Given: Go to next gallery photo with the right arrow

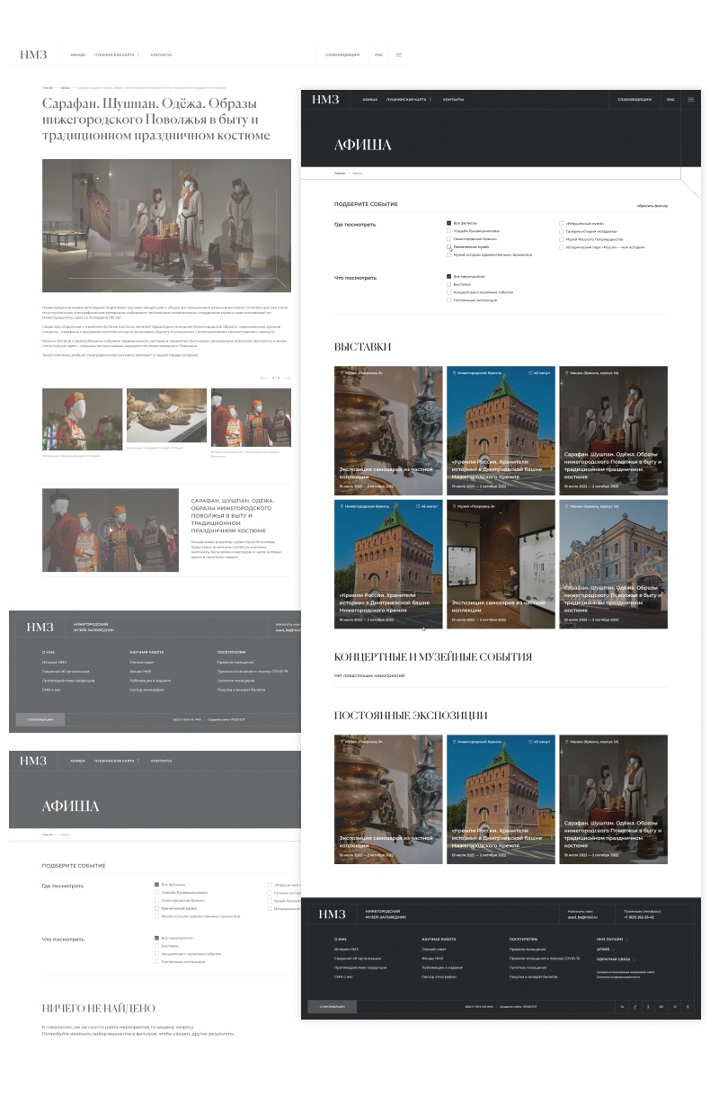Looking at the screenshot, I should tap(288, 378).
